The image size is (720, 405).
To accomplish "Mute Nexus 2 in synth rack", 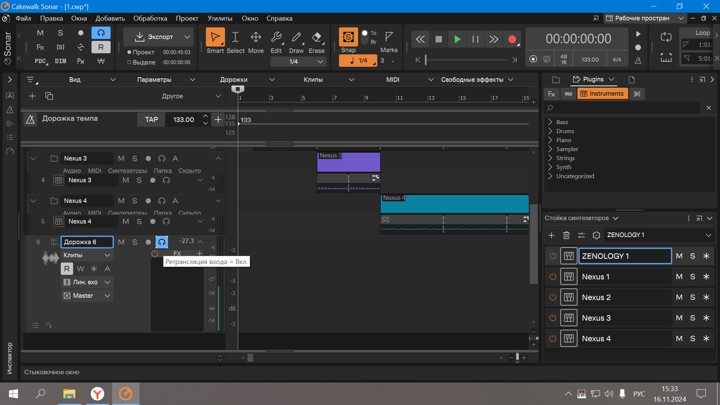I will coord(679,297).
